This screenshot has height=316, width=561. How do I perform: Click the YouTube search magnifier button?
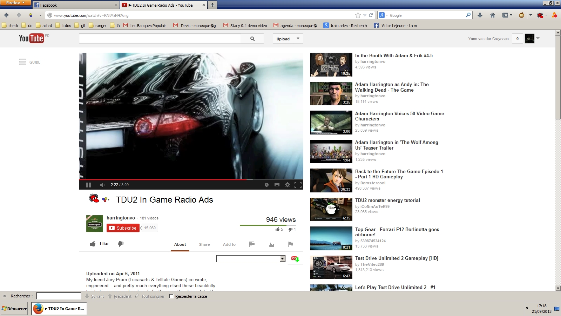pos(252,39)
